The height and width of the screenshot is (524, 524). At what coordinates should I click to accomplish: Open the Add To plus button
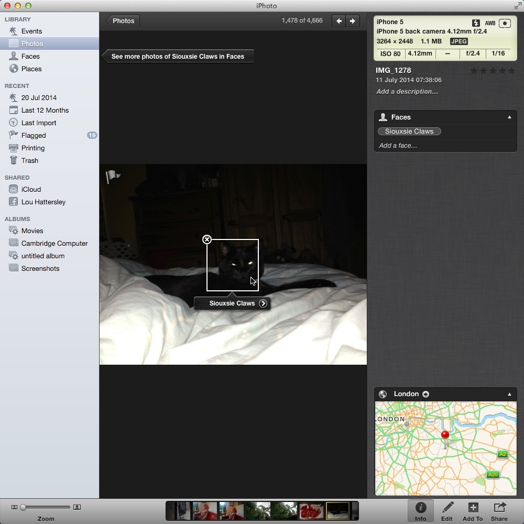coord(473,511)
